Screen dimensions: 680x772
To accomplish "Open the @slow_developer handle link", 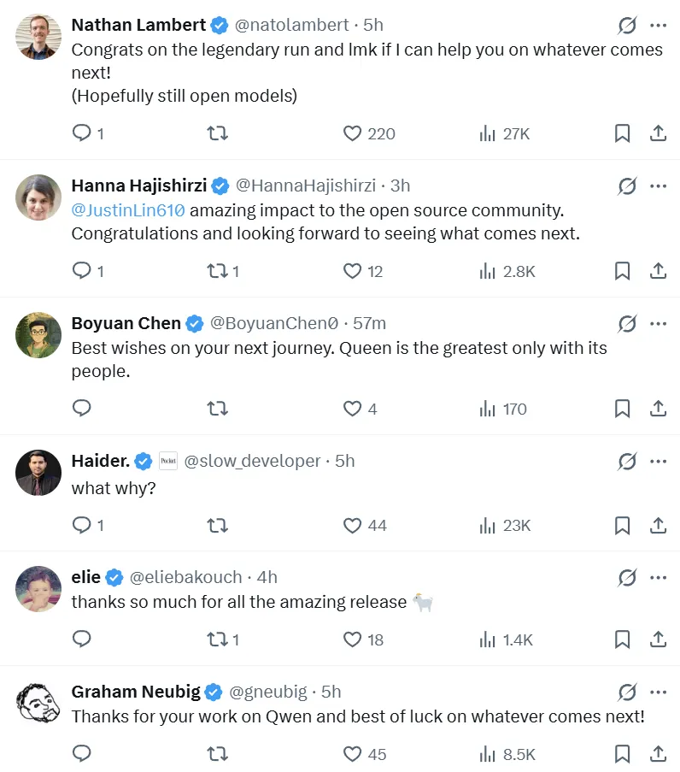I will coord(253,461).
